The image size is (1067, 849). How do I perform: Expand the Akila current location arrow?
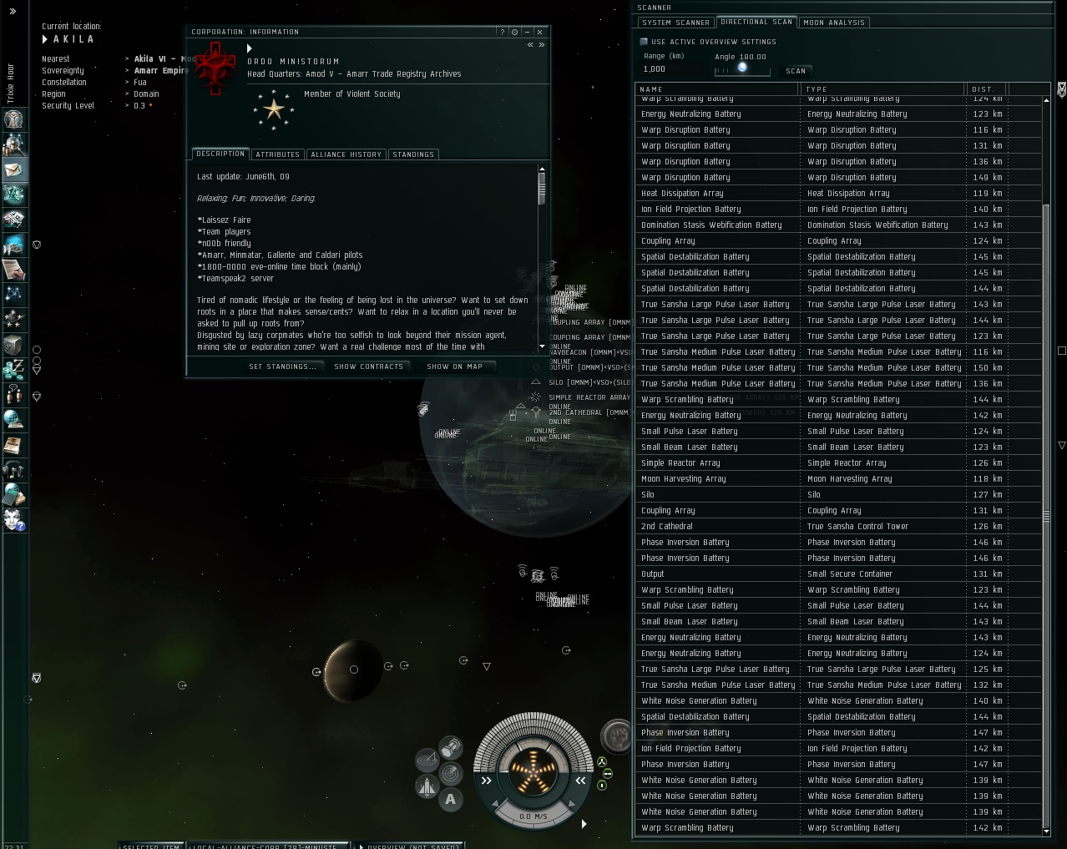point(45,39)
